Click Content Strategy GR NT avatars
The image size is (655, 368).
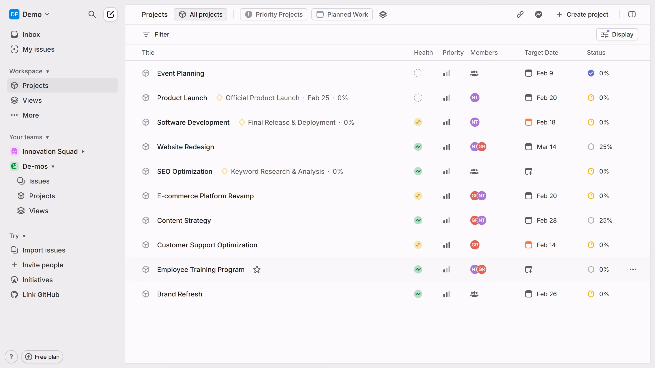tap(478, 220)
